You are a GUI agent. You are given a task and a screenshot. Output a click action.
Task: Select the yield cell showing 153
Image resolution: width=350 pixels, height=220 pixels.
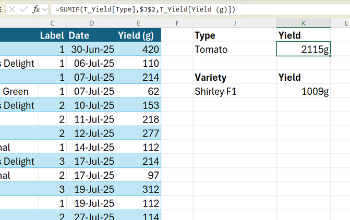coord(139,105)
